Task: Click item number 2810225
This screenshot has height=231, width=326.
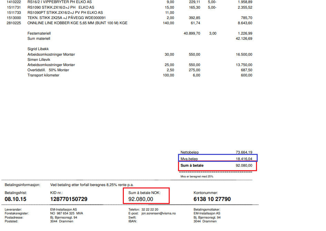Action: tap(14, 23)
